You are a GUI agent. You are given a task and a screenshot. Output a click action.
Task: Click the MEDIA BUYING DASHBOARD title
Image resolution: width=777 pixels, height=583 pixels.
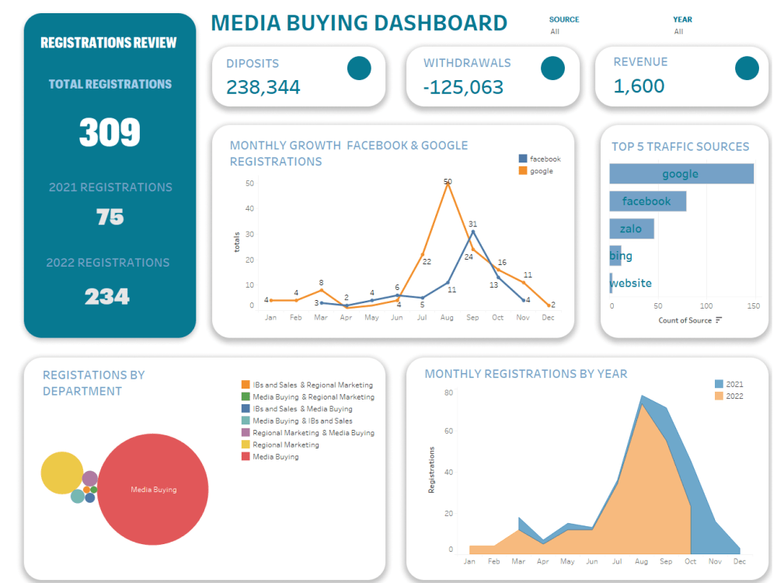point(359,23)
